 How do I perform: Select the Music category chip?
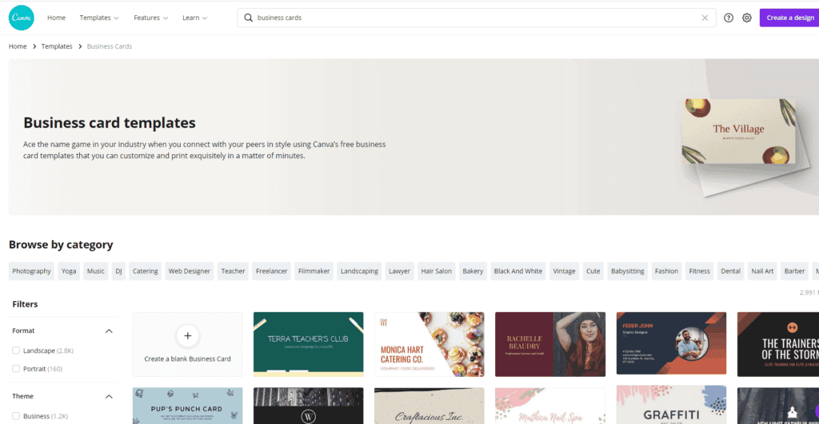tap(96, 271)
